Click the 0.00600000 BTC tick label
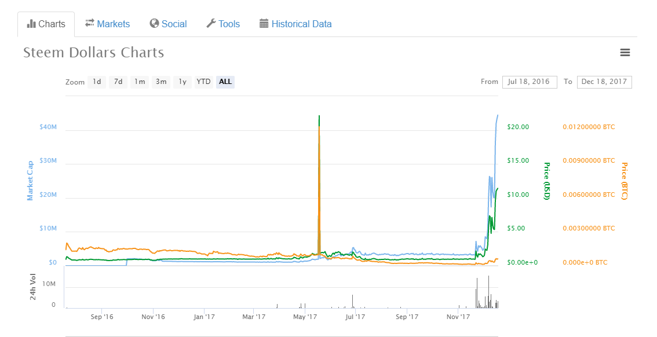The width and height of the screenshot is (657, 337). tap(589, 195)
